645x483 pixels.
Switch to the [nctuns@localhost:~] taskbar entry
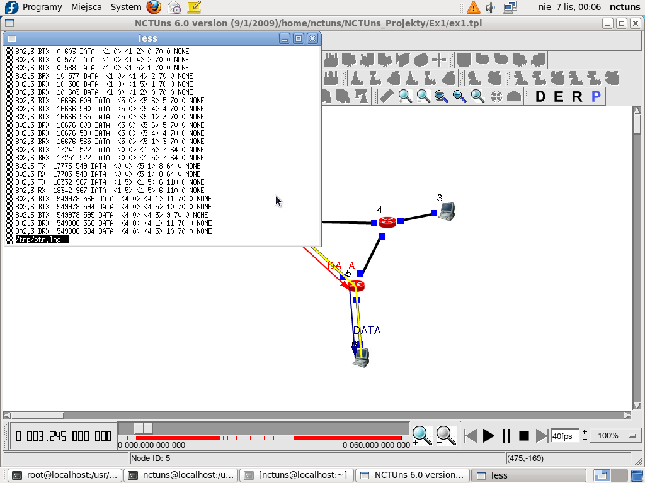[x=297, y=475]
